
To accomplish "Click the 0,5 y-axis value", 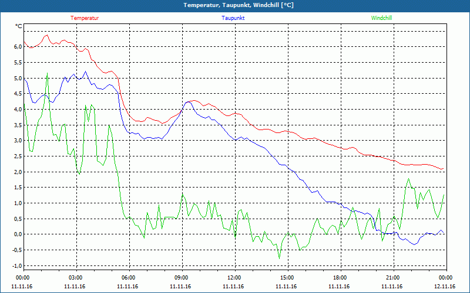I will click(18, 219).
